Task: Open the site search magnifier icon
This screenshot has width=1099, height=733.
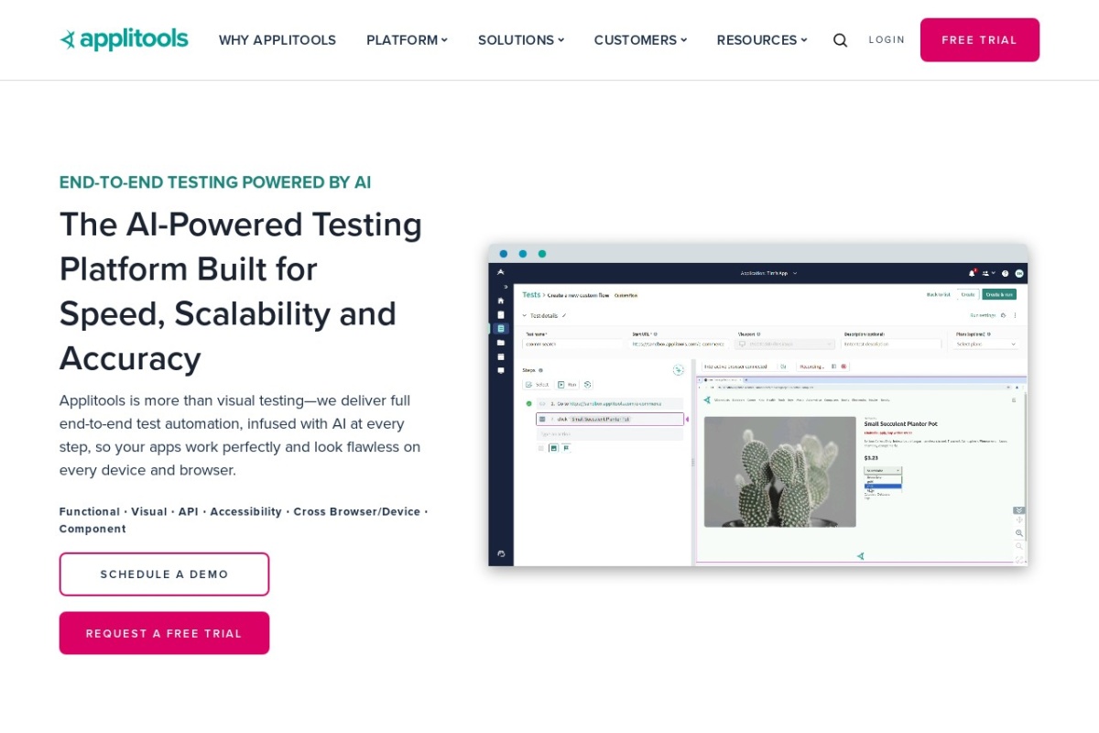Action: (840, 40)
